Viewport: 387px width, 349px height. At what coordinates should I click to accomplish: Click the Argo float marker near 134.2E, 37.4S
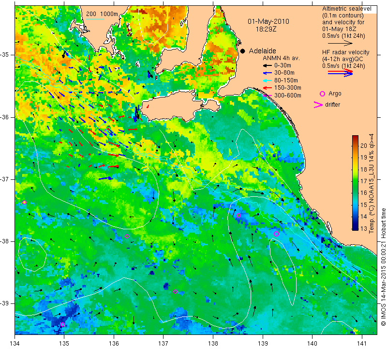click(x=24, y=202)
